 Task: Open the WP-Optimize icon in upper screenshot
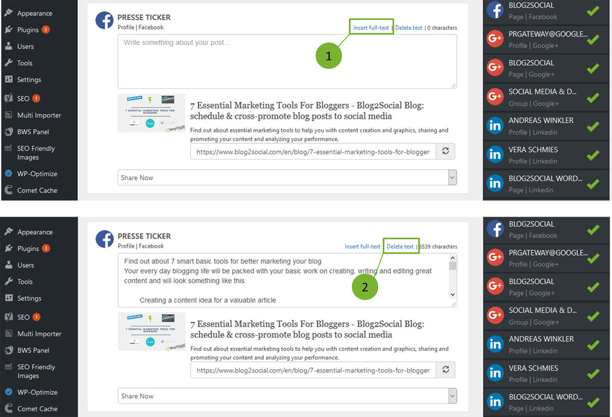(x=9, y=174)
